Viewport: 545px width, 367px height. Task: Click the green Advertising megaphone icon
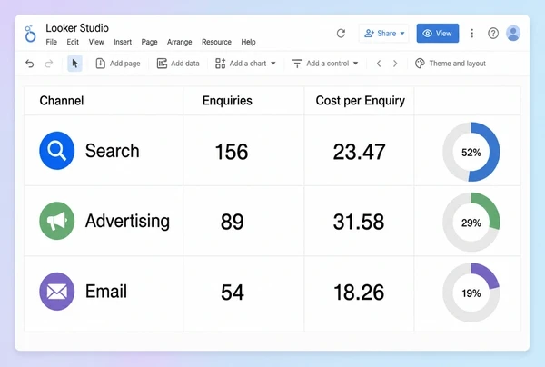point(56,221)
